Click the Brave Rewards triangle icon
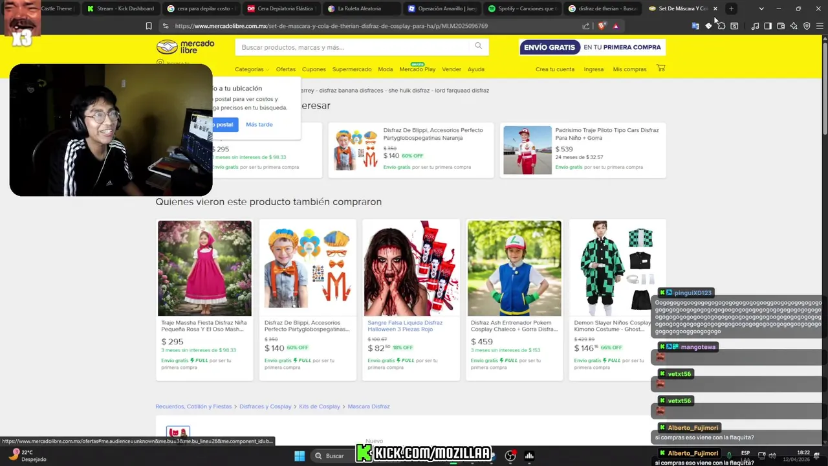The height and width of the screenshot is (466, 828). 615,26
